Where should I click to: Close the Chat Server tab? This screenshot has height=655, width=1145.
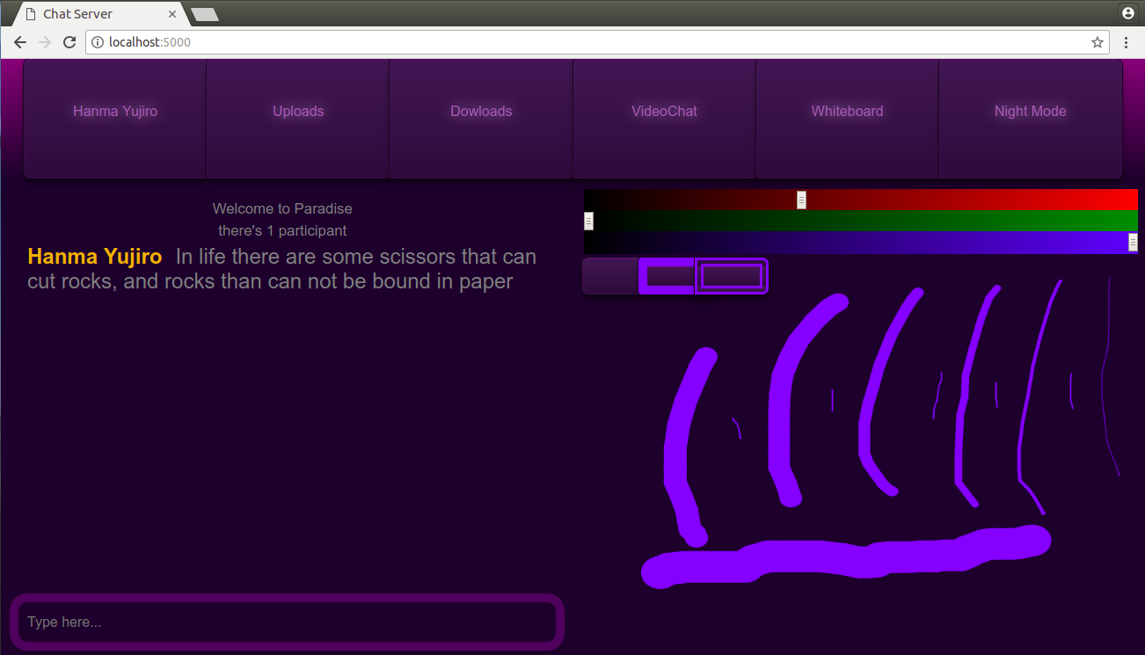tap(172, 14)
